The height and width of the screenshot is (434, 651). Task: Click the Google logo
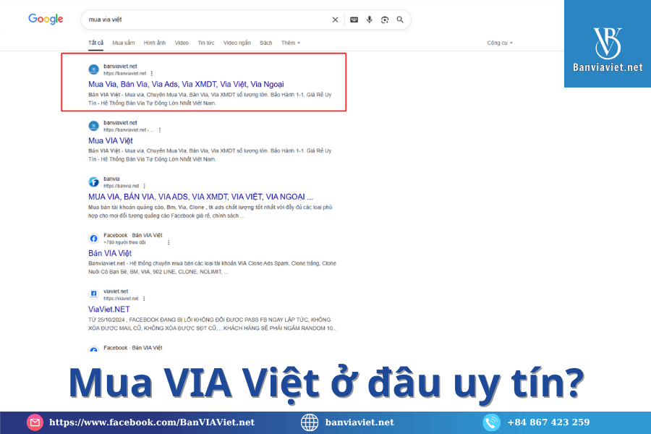pyautogui.click(x=46, y=19)
